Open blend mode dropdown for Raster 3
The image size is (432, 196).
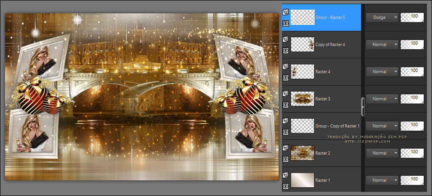[382, 98]
